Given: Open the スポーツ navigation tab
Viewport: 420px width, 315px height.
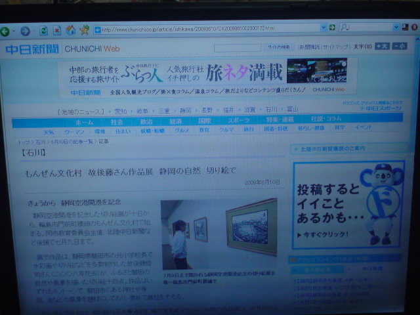Looking at the screenshot, I should coord(239,120).
